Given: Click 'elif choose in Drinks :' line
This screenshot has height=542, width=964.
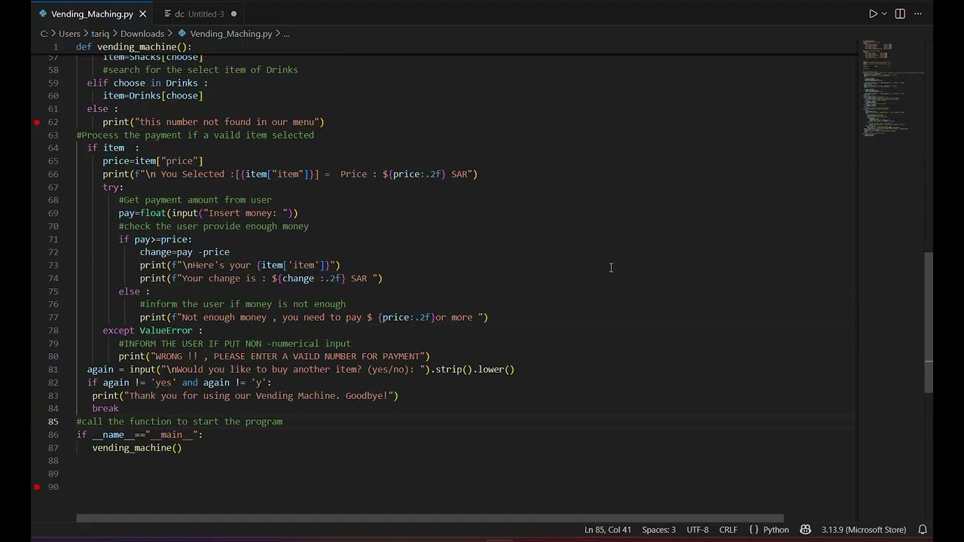Looking at the screenshot, I should click(147, 83).
